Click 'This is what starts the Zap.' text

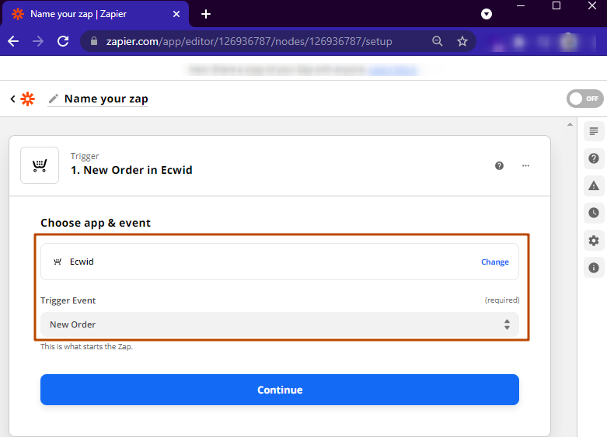[86, 346]
